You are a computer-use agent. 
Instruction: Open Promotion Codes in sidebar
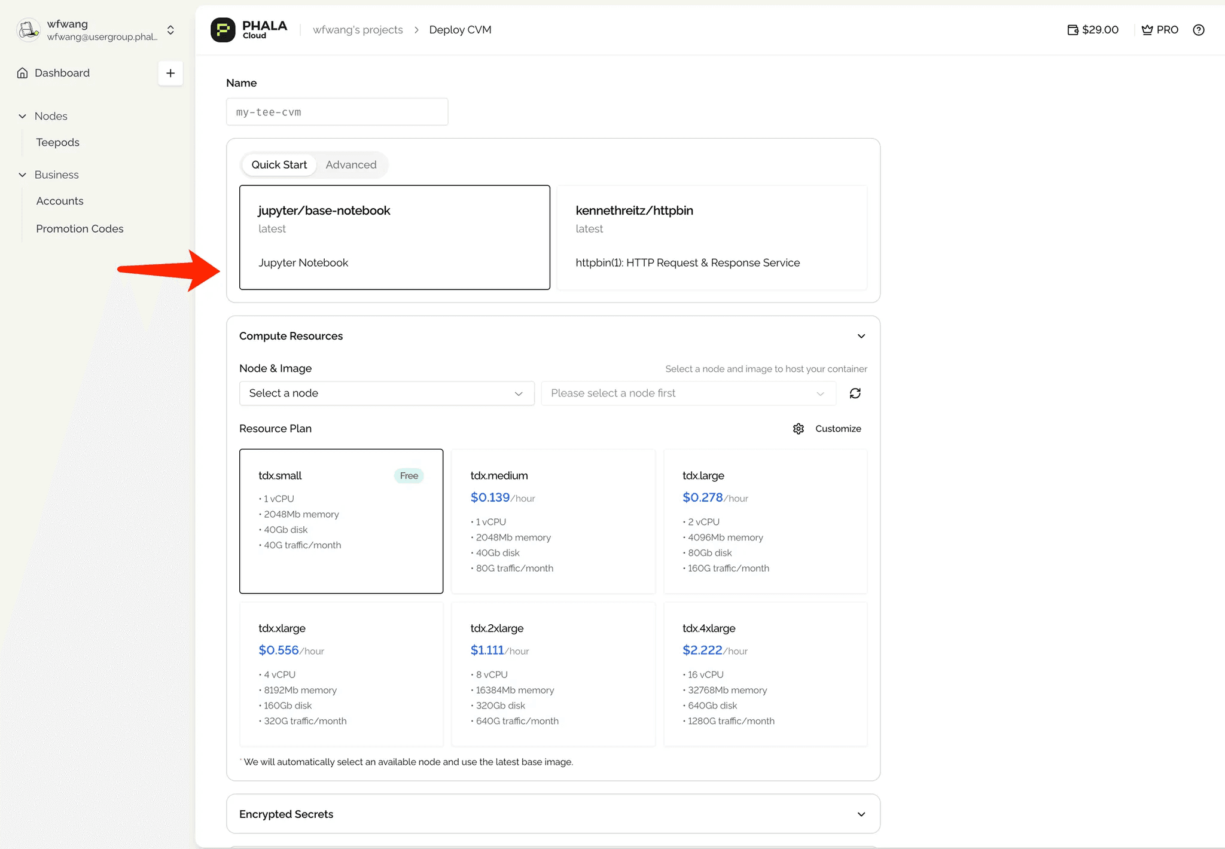click(x=80, y=229)
